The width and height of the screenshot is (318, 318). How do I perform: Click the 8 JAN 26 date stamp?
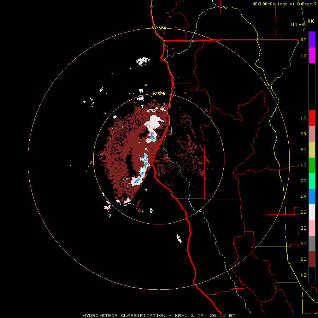(x=204, y=316)
